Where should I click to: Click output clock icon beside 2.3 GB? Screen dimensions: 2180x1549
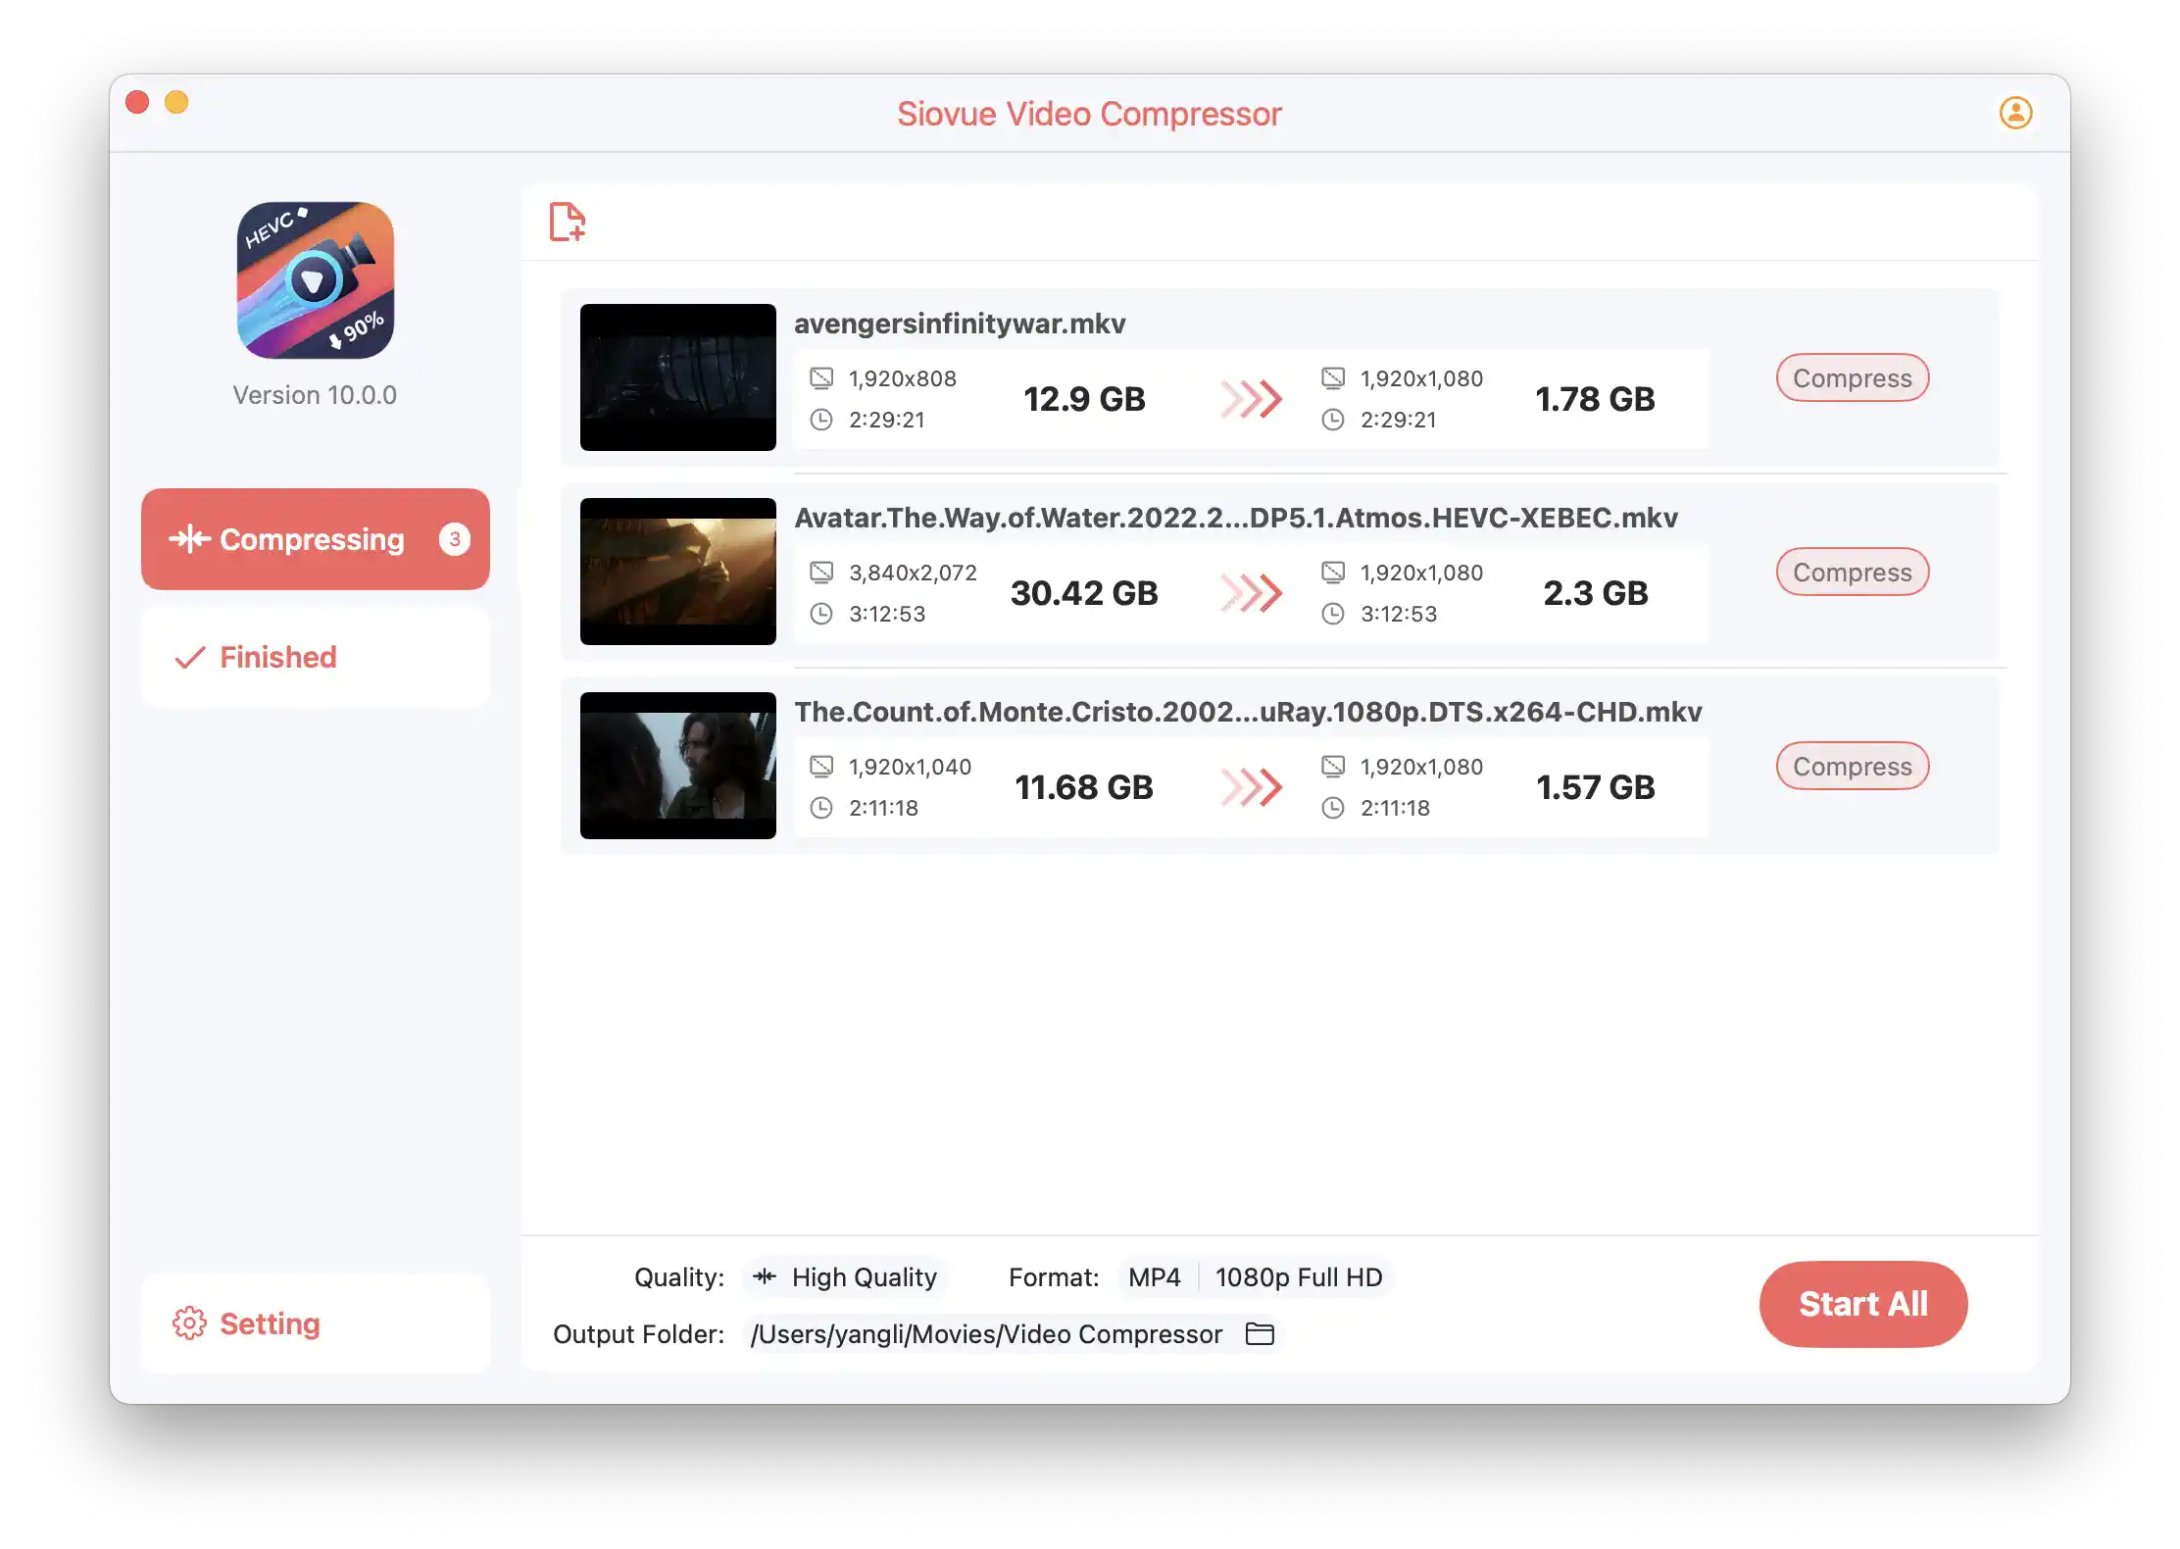(1333, 614)
